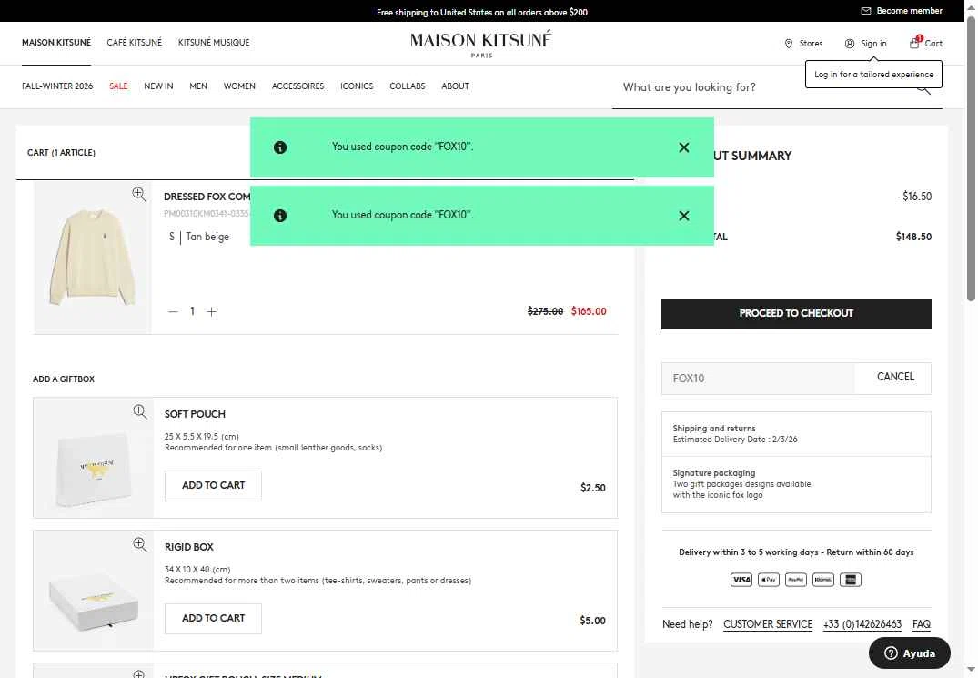Open the Men menu
Viewport: 978px width, 678px height.
click(198, 86)
